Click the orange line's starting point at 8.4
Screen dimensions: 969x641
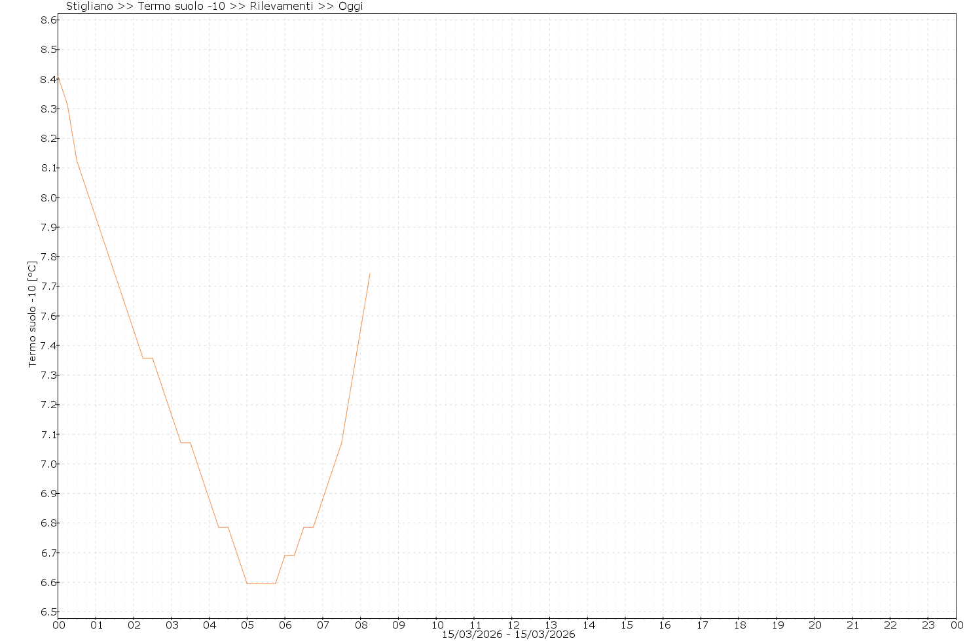tap(58, 78)
